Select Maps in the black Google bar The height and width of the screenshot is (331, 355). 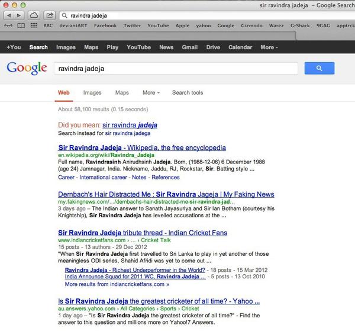coord(91,47)
